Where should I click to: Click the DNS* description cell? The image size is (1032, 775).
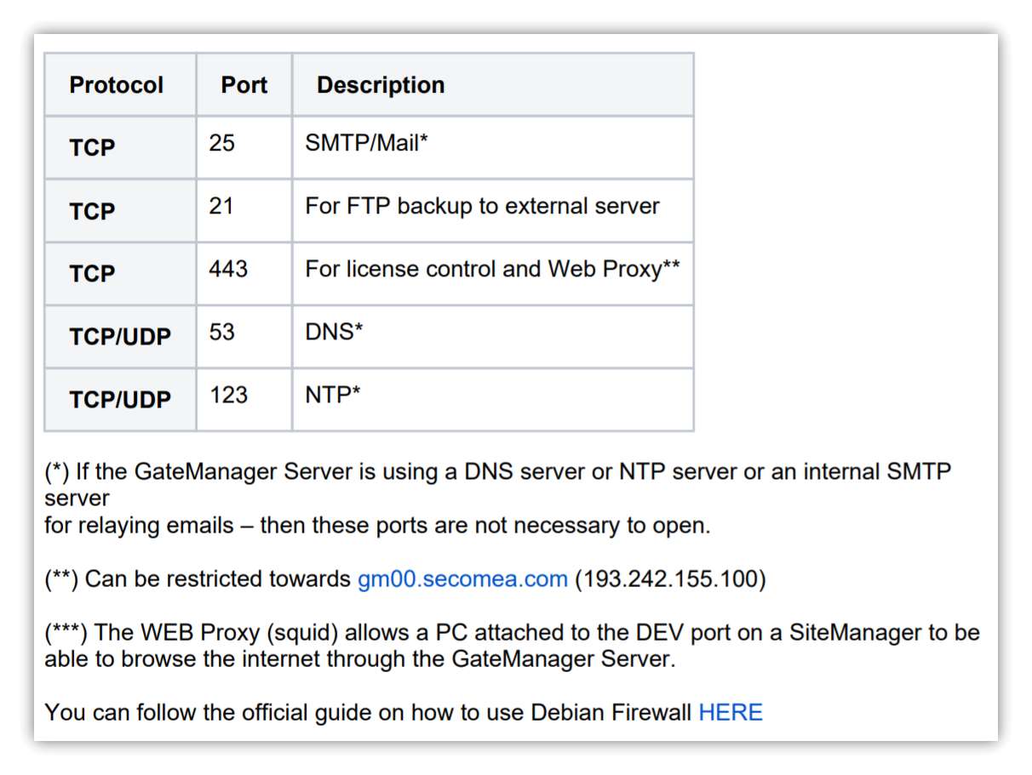(x=493, y=336)
